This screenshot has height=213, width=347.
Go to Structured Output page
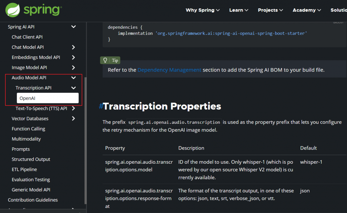(x=31, y=159)
